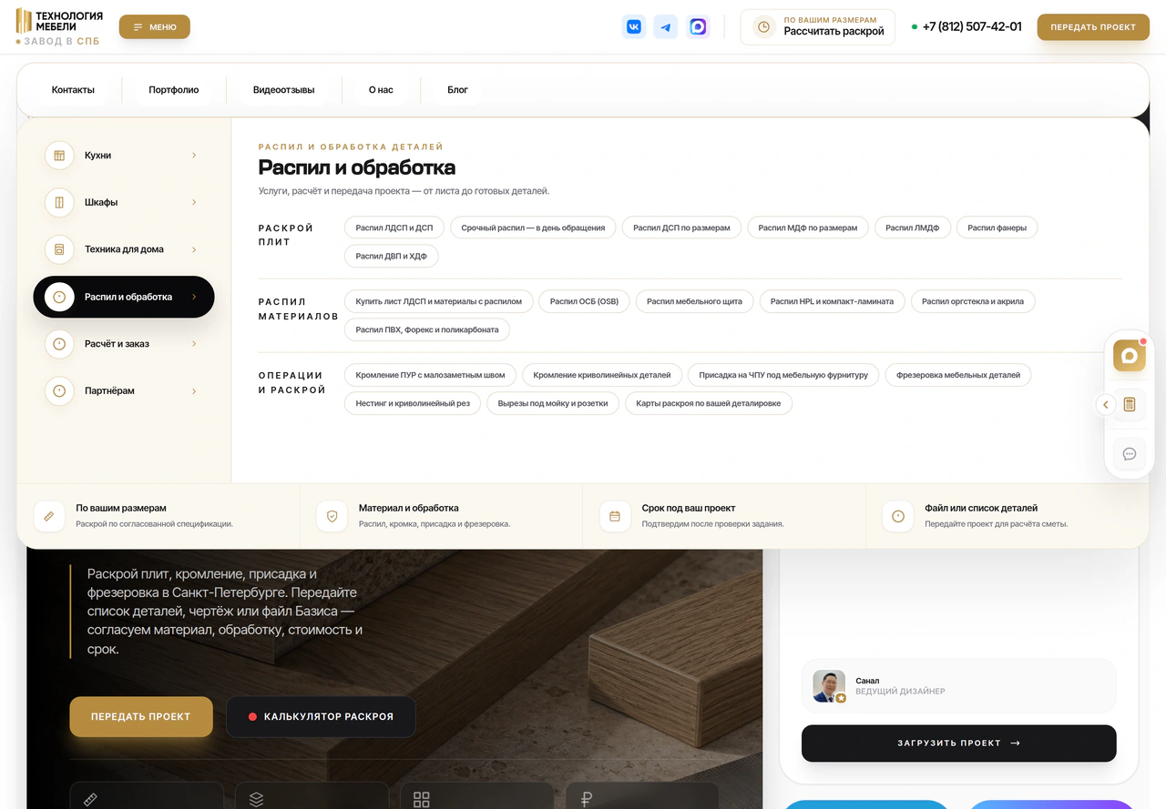This screenshot has height=809, width=1166.
Task: Click the Техника для дома appliance icon
Action: click(59, 249)
